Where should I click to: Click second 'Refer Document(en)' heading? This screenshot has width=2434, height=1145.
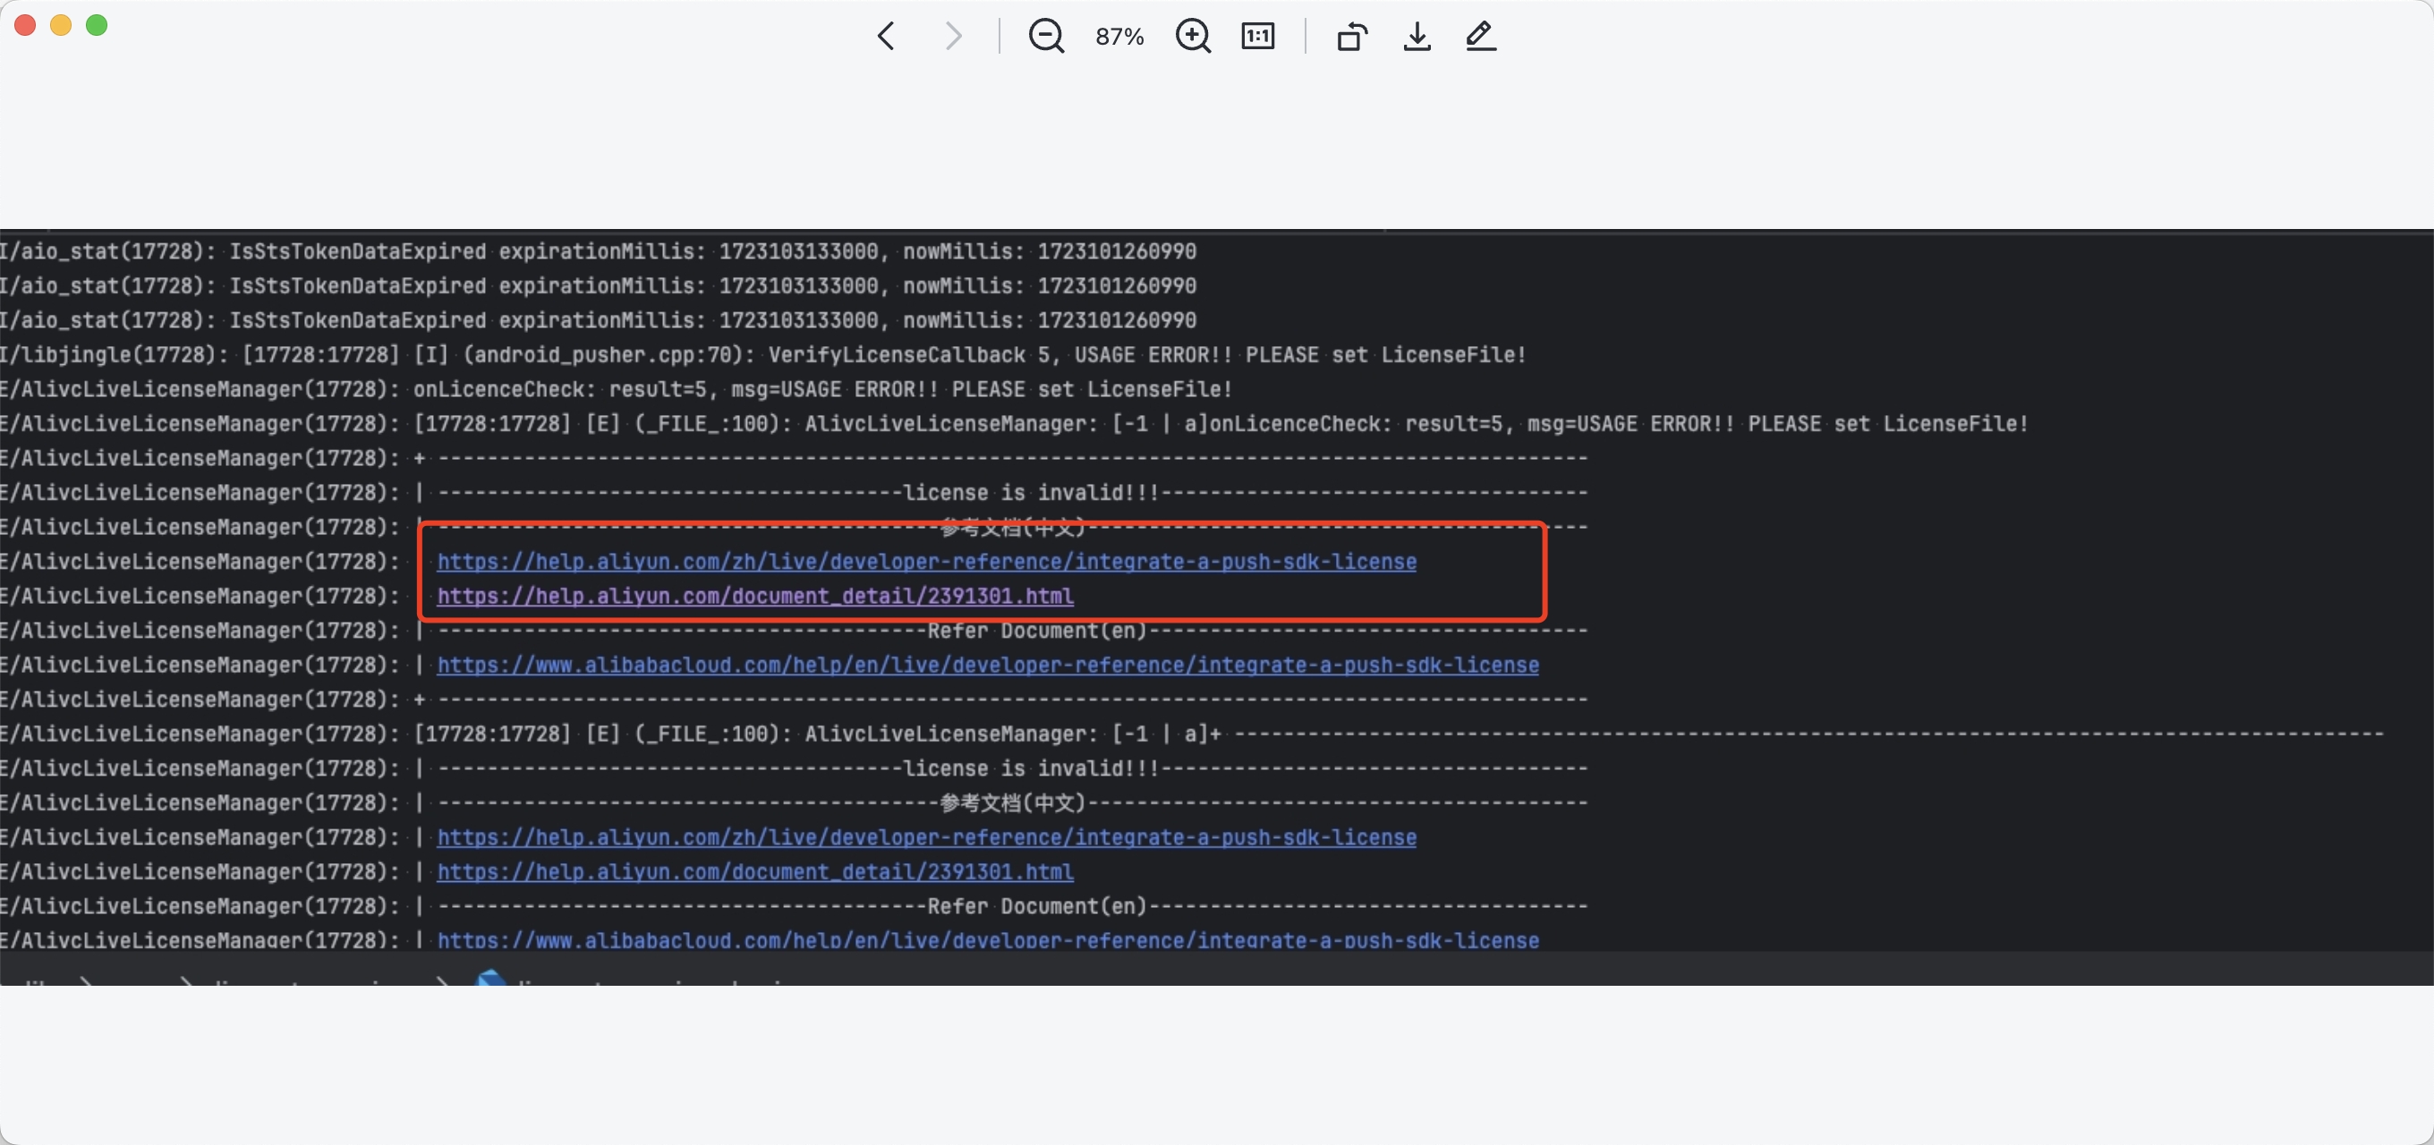tap(1036, 906)
